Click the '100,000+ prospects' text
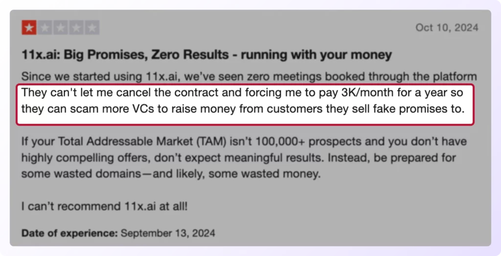The image size is (501, 256). (x=309, y=141)
